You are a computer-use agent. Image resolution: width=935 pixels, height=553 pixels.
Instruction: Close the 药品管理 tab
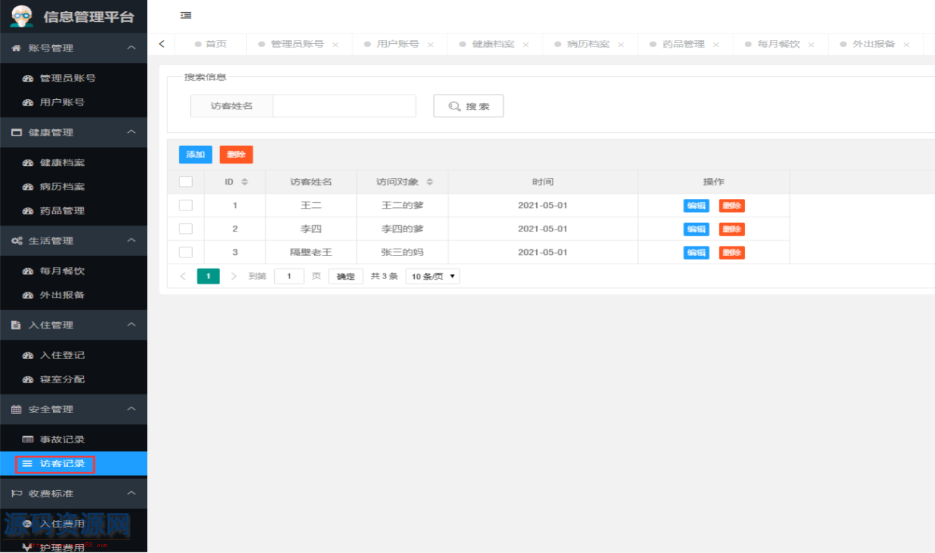pyautogui.click(x=716, y=44)
